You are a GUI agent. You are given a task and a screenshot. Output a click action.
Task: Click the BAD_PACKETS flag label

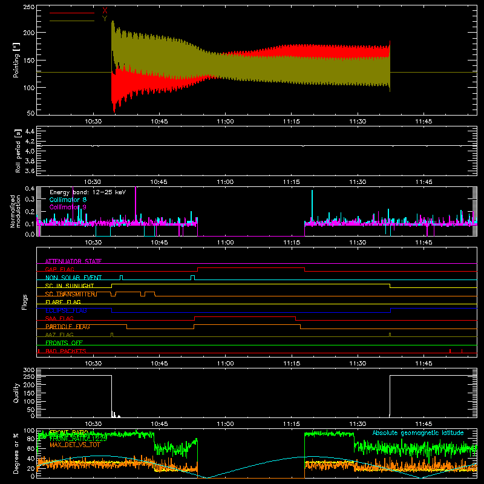coord(66,351)
